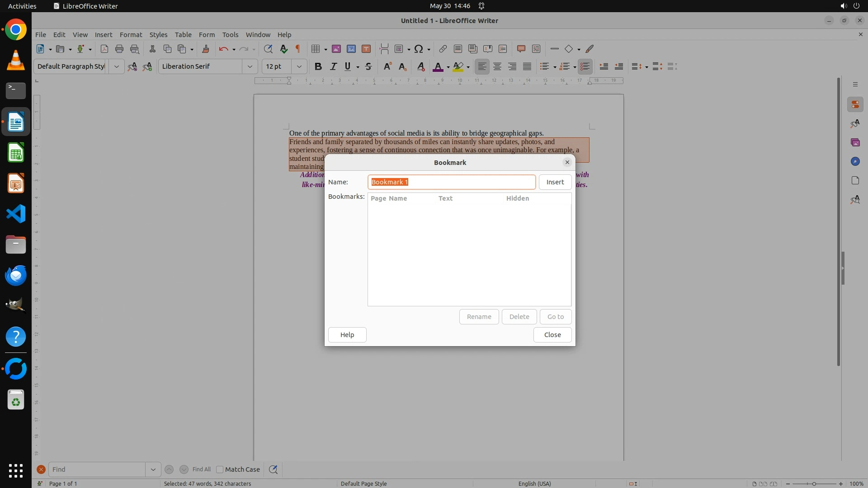Open the sidebar Navigator compass icon
The height and width of the screenshot is (488, 868).
855,161
